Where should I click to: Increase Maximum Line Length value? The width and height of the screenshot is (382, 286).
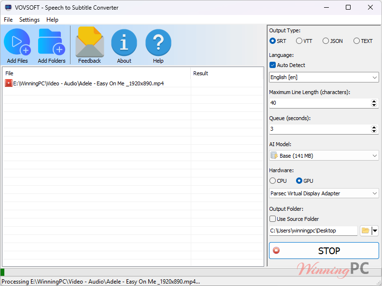[x=374, y=101]
